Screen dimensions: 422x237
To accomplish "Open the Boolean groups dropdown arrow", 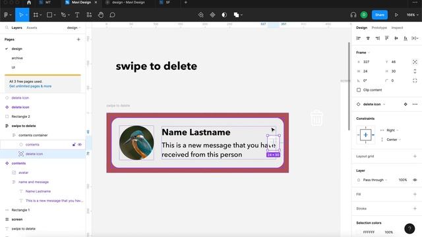I will click(241, 14).
